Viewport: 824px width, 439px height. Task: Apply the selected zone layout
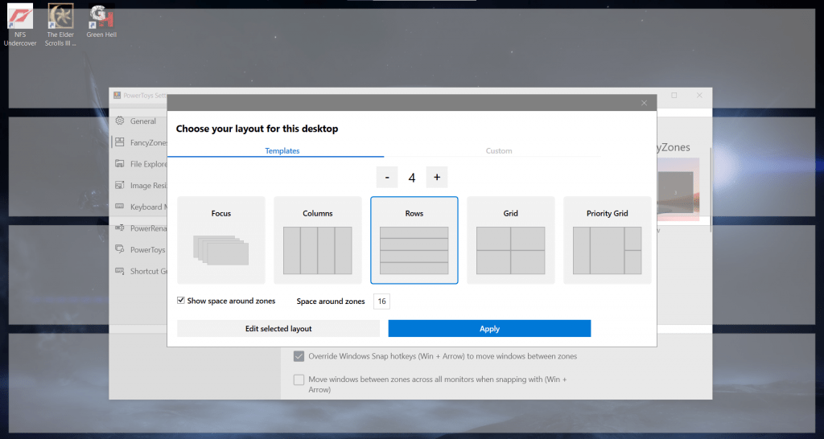(489, 328)
